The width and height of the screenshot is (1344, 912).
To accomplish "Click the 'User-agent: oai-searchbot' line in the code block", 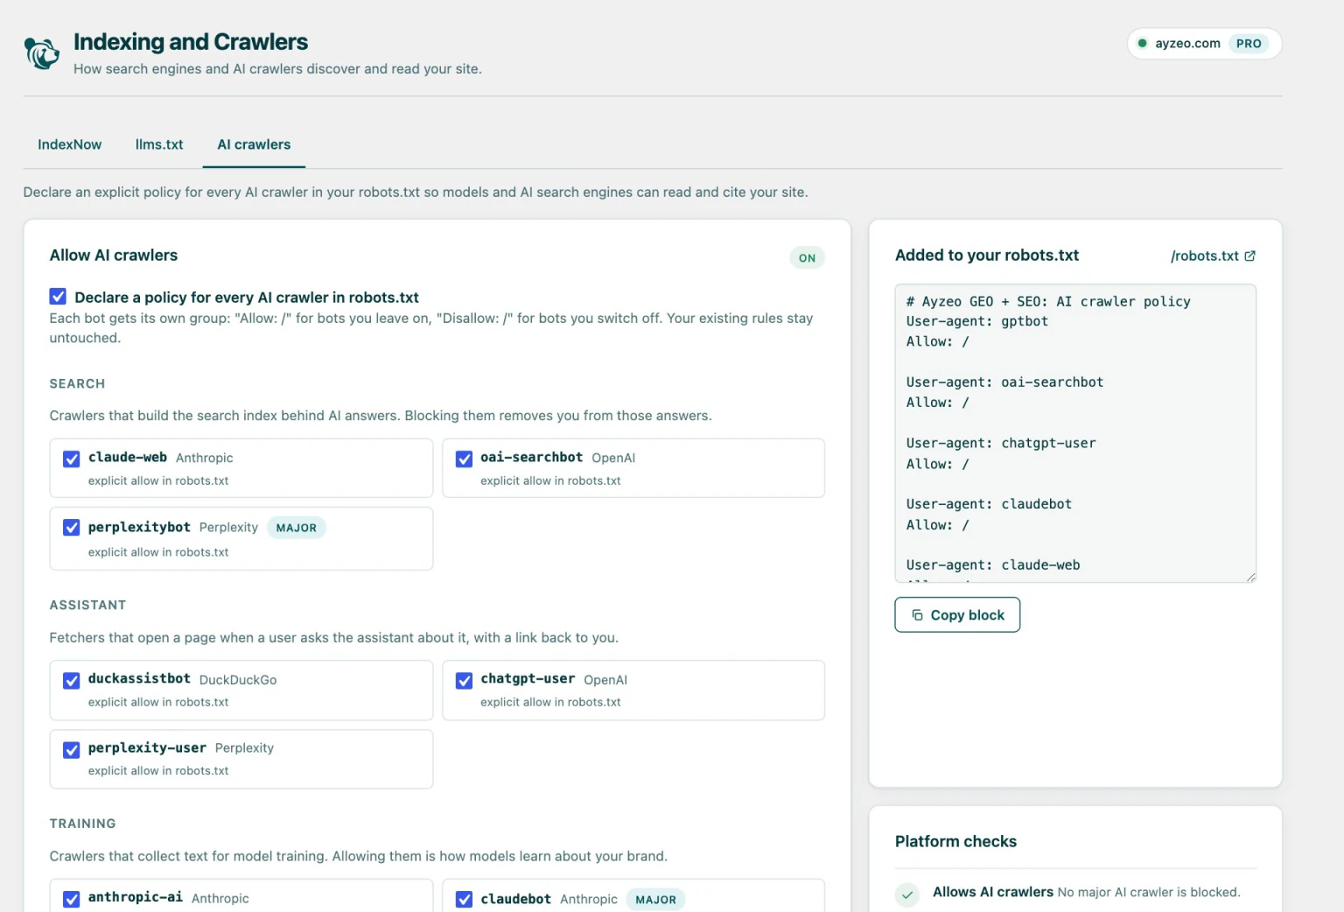I will click(x=1004, y=382).
